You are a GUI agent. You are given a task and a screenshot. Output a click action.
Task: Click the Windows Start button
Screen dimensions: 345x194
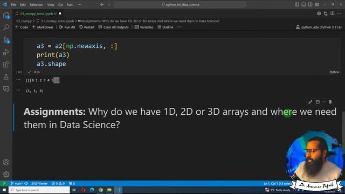[4, 190]
